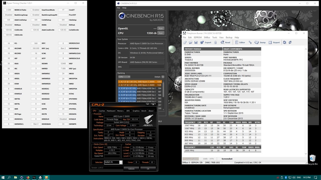Click the Ryzen Timing Checker taskbar icon
Screen dimensions: 321x180
(x=34, y=177)
